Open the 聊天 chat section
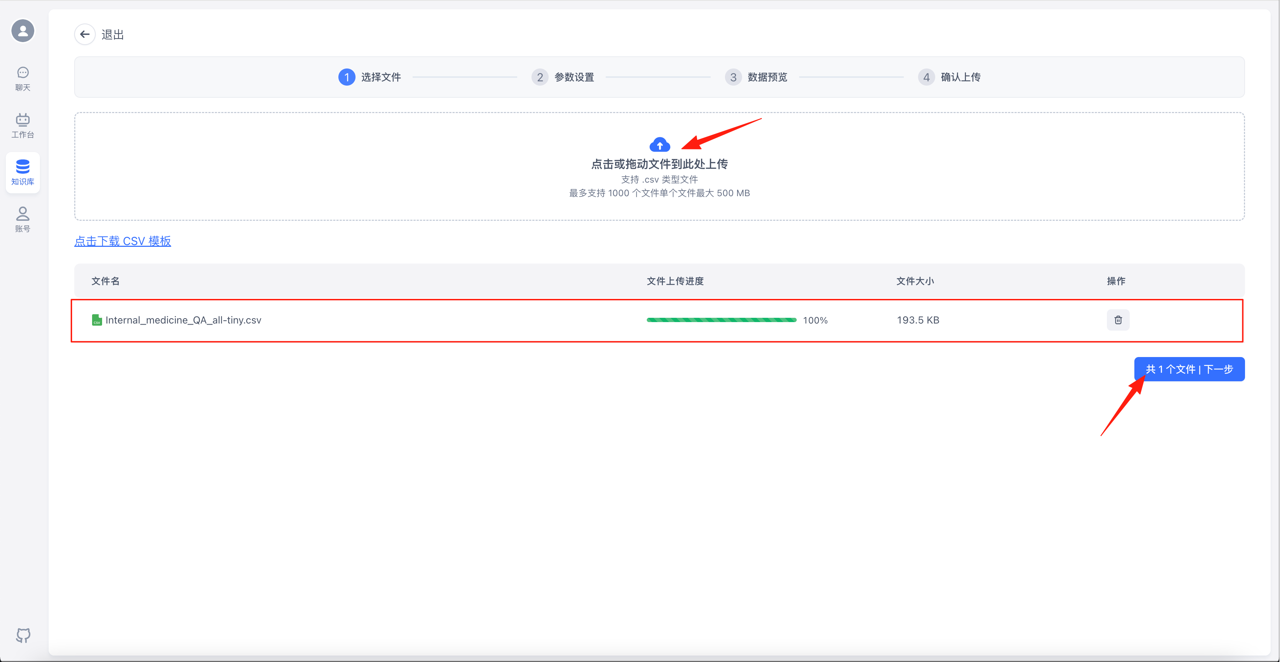Viewport: 1280px width, 662px height. tap(23, 78)
